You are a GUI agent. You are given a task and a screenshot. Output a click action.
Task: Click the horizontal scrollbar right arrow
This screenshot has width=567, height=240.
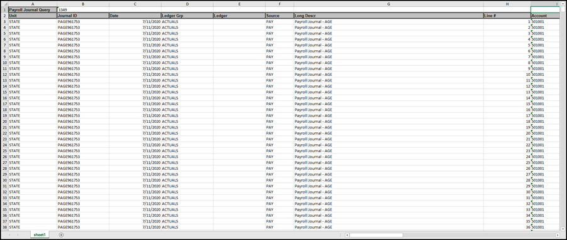[x=557, y=235]
